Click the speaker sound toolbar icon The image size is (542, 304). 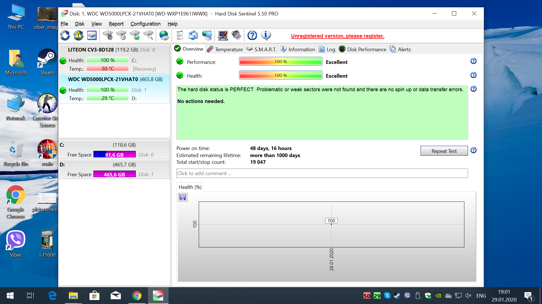coord(236,35)
